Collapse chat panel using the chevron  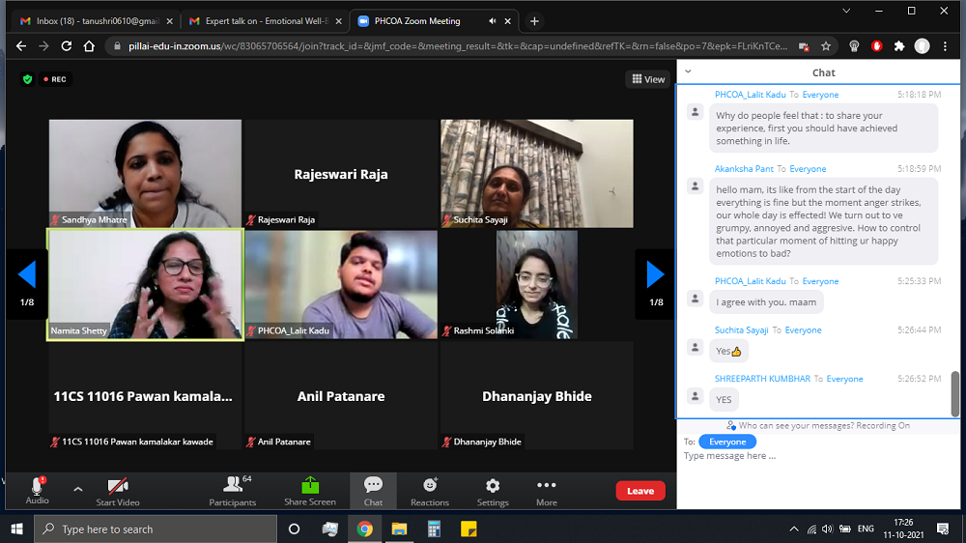coord(688,71)
